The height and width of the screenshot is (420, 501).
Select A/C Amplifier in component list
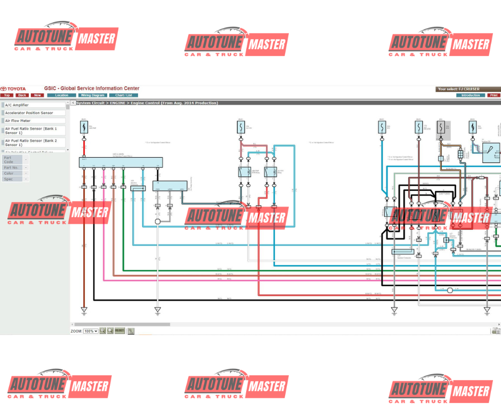pyautogui.click(x=33, y=105)
